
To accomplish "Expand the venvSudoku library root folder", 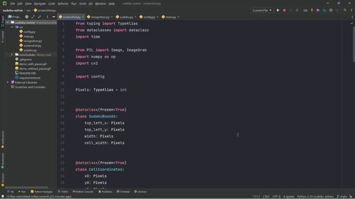I will click(12, 55).
